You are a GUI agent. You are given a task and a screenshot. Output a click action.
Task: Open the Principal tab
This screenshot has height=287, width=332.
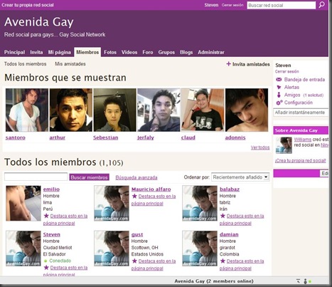14,52
